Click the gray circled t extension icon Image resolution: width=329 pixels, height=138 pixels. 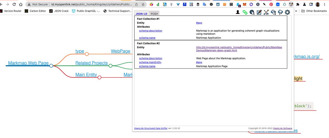pos(258,4)
